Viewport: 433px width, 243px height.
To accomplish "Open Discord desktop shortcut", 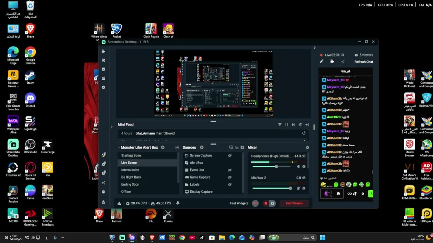I will (x=30, y=101).
